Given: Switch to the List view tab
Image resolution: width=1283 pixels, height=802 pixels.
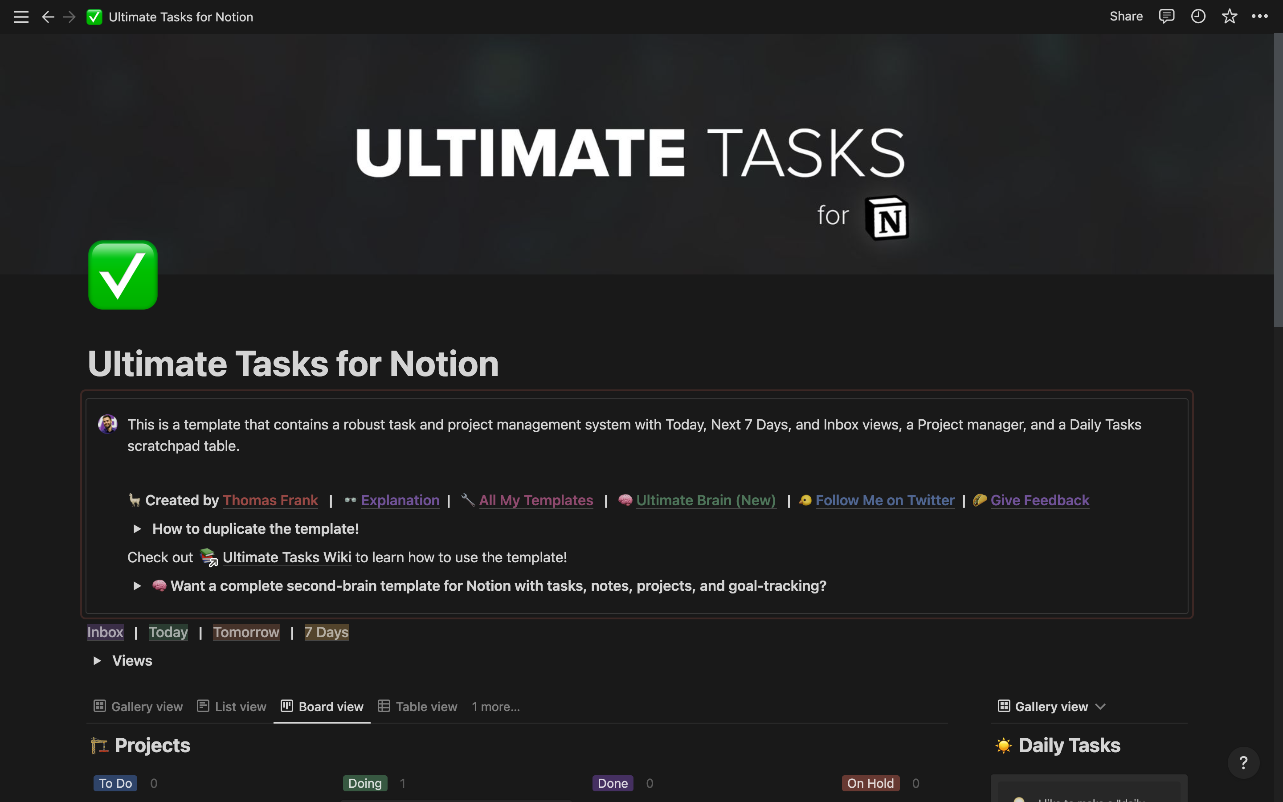Looking at the screenshot, I should click(232, 707).
